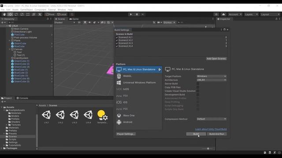Toggle Hierarchy panel lock icon

pyautogui.click(x=48, y=19)
